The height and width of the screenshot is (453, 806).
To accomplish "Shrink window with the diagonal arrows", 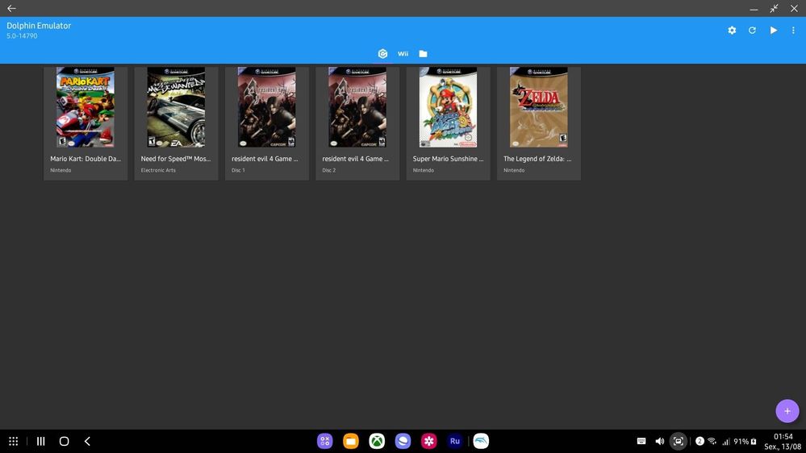I will click(x=774, y=9).
